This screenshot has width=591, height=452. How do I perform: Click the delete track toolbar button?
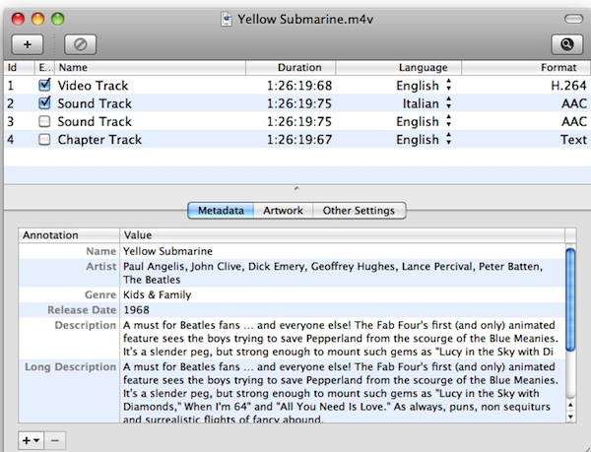pyautogui.click(x=80, y=43)
